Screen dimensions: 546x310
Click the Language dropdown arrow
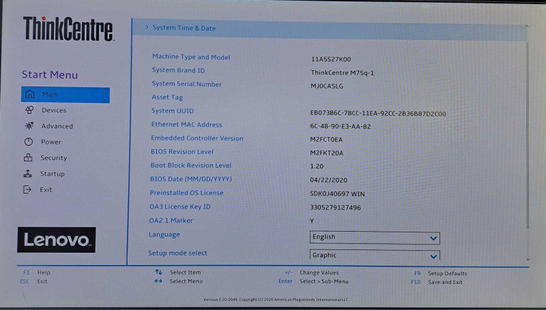[433, 238]
